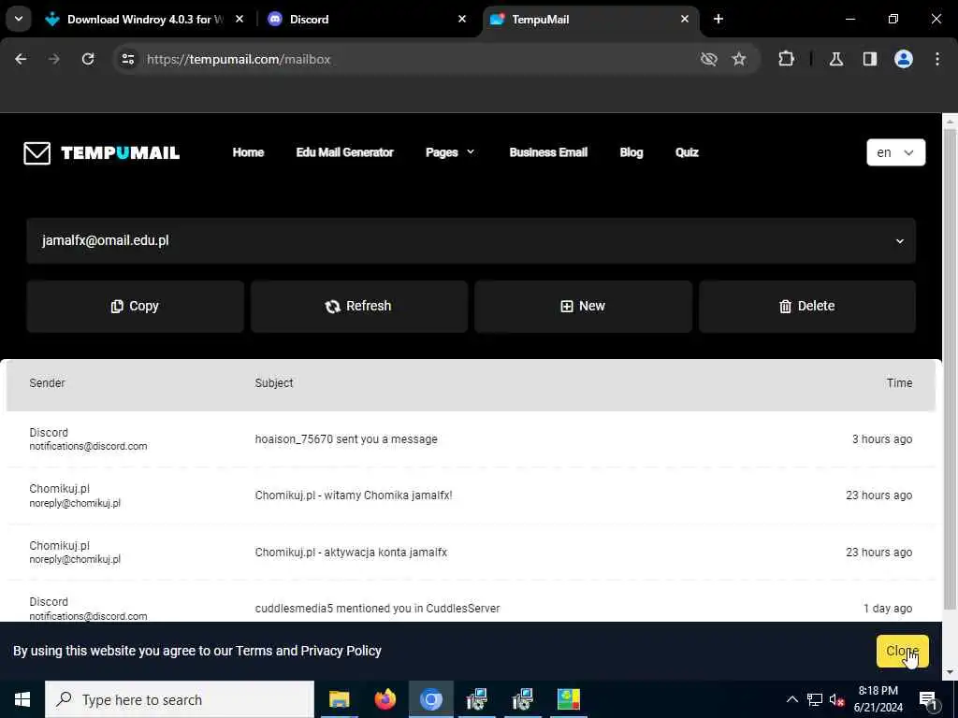Open the hoaison_75670 sent you a message email
Viewport: 958px width, 718px height.
point(471,439)
